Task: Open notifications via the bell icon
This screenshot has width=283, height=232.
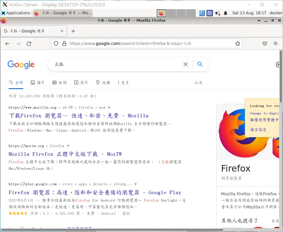Action: (x=226, y=13)
